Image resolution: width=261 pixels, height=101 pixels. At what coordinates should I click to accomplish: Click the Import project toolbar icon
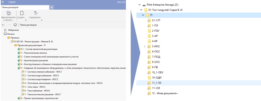coord(8,13)
